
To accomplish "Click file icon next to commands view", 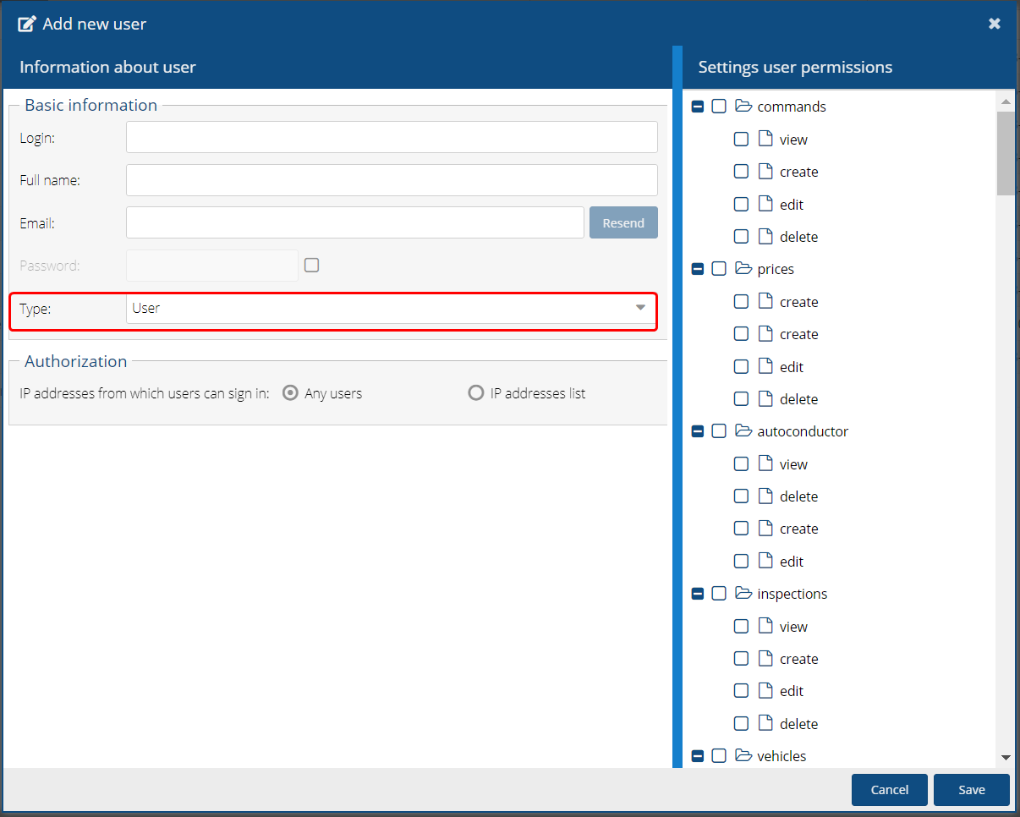I will point(765,140).
